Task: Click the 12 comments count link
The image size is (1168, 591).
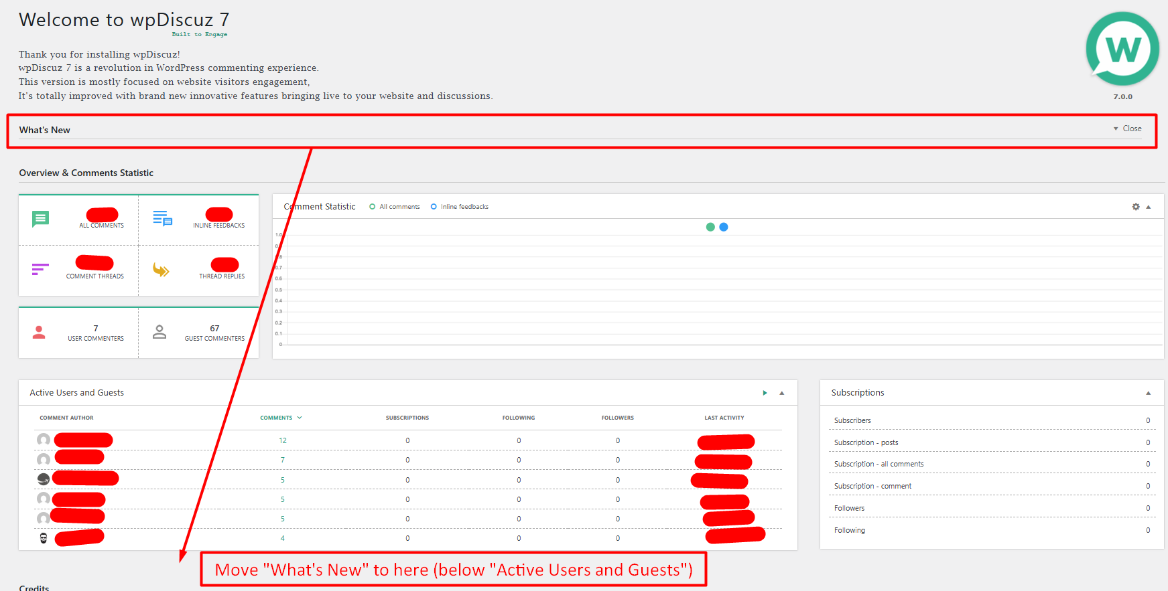Action: tap(283, 440)
